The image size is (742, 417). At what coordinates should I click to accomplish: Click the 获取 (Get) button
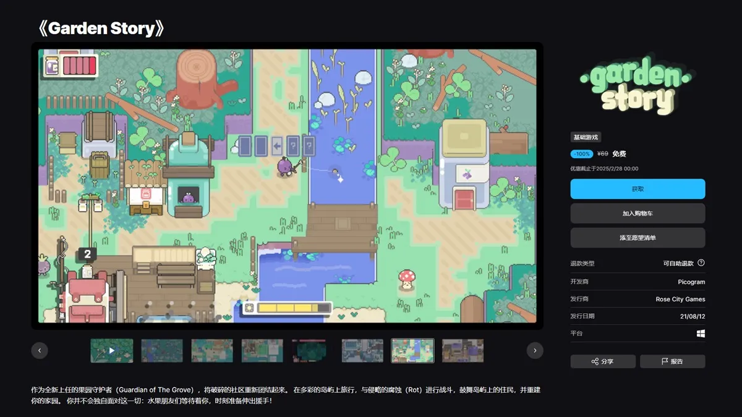pos(638,189)
